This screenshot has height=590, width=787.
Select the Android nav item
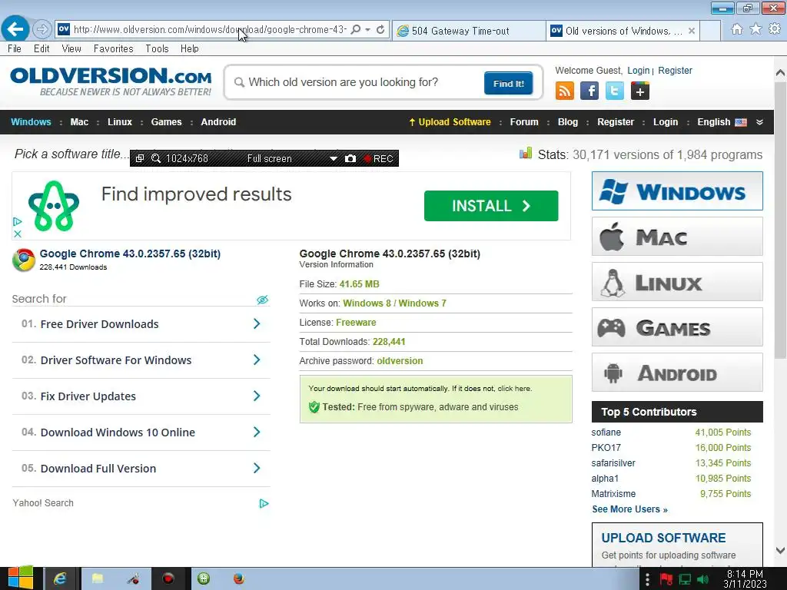218,122
